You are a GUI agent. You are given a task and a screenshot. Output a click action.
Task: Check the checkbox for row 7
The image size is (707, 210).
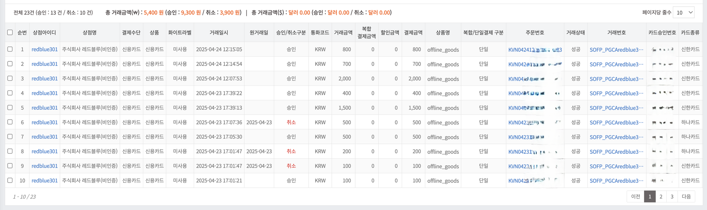tap(10, 137)
